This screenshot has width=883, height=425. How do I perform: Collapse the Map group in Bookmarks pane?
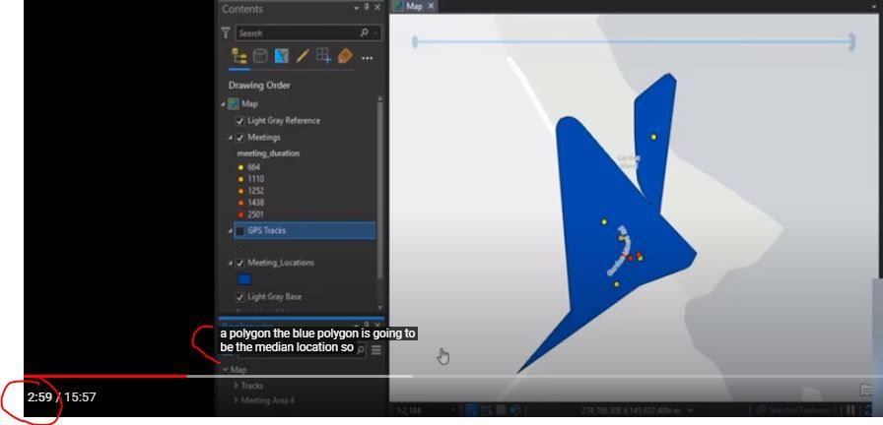point(226,369)
